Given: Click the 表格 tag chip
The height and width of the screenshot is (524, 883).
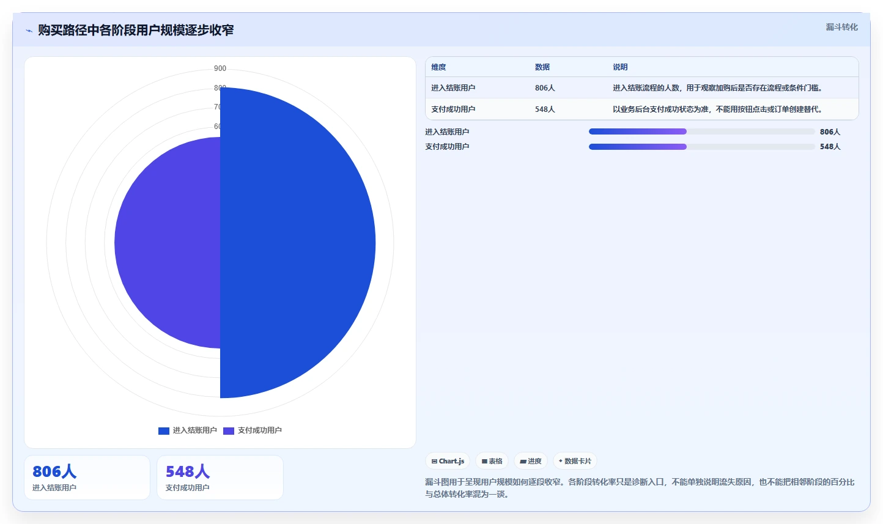Looking at the screenshot, I should (x=492, y=461).
